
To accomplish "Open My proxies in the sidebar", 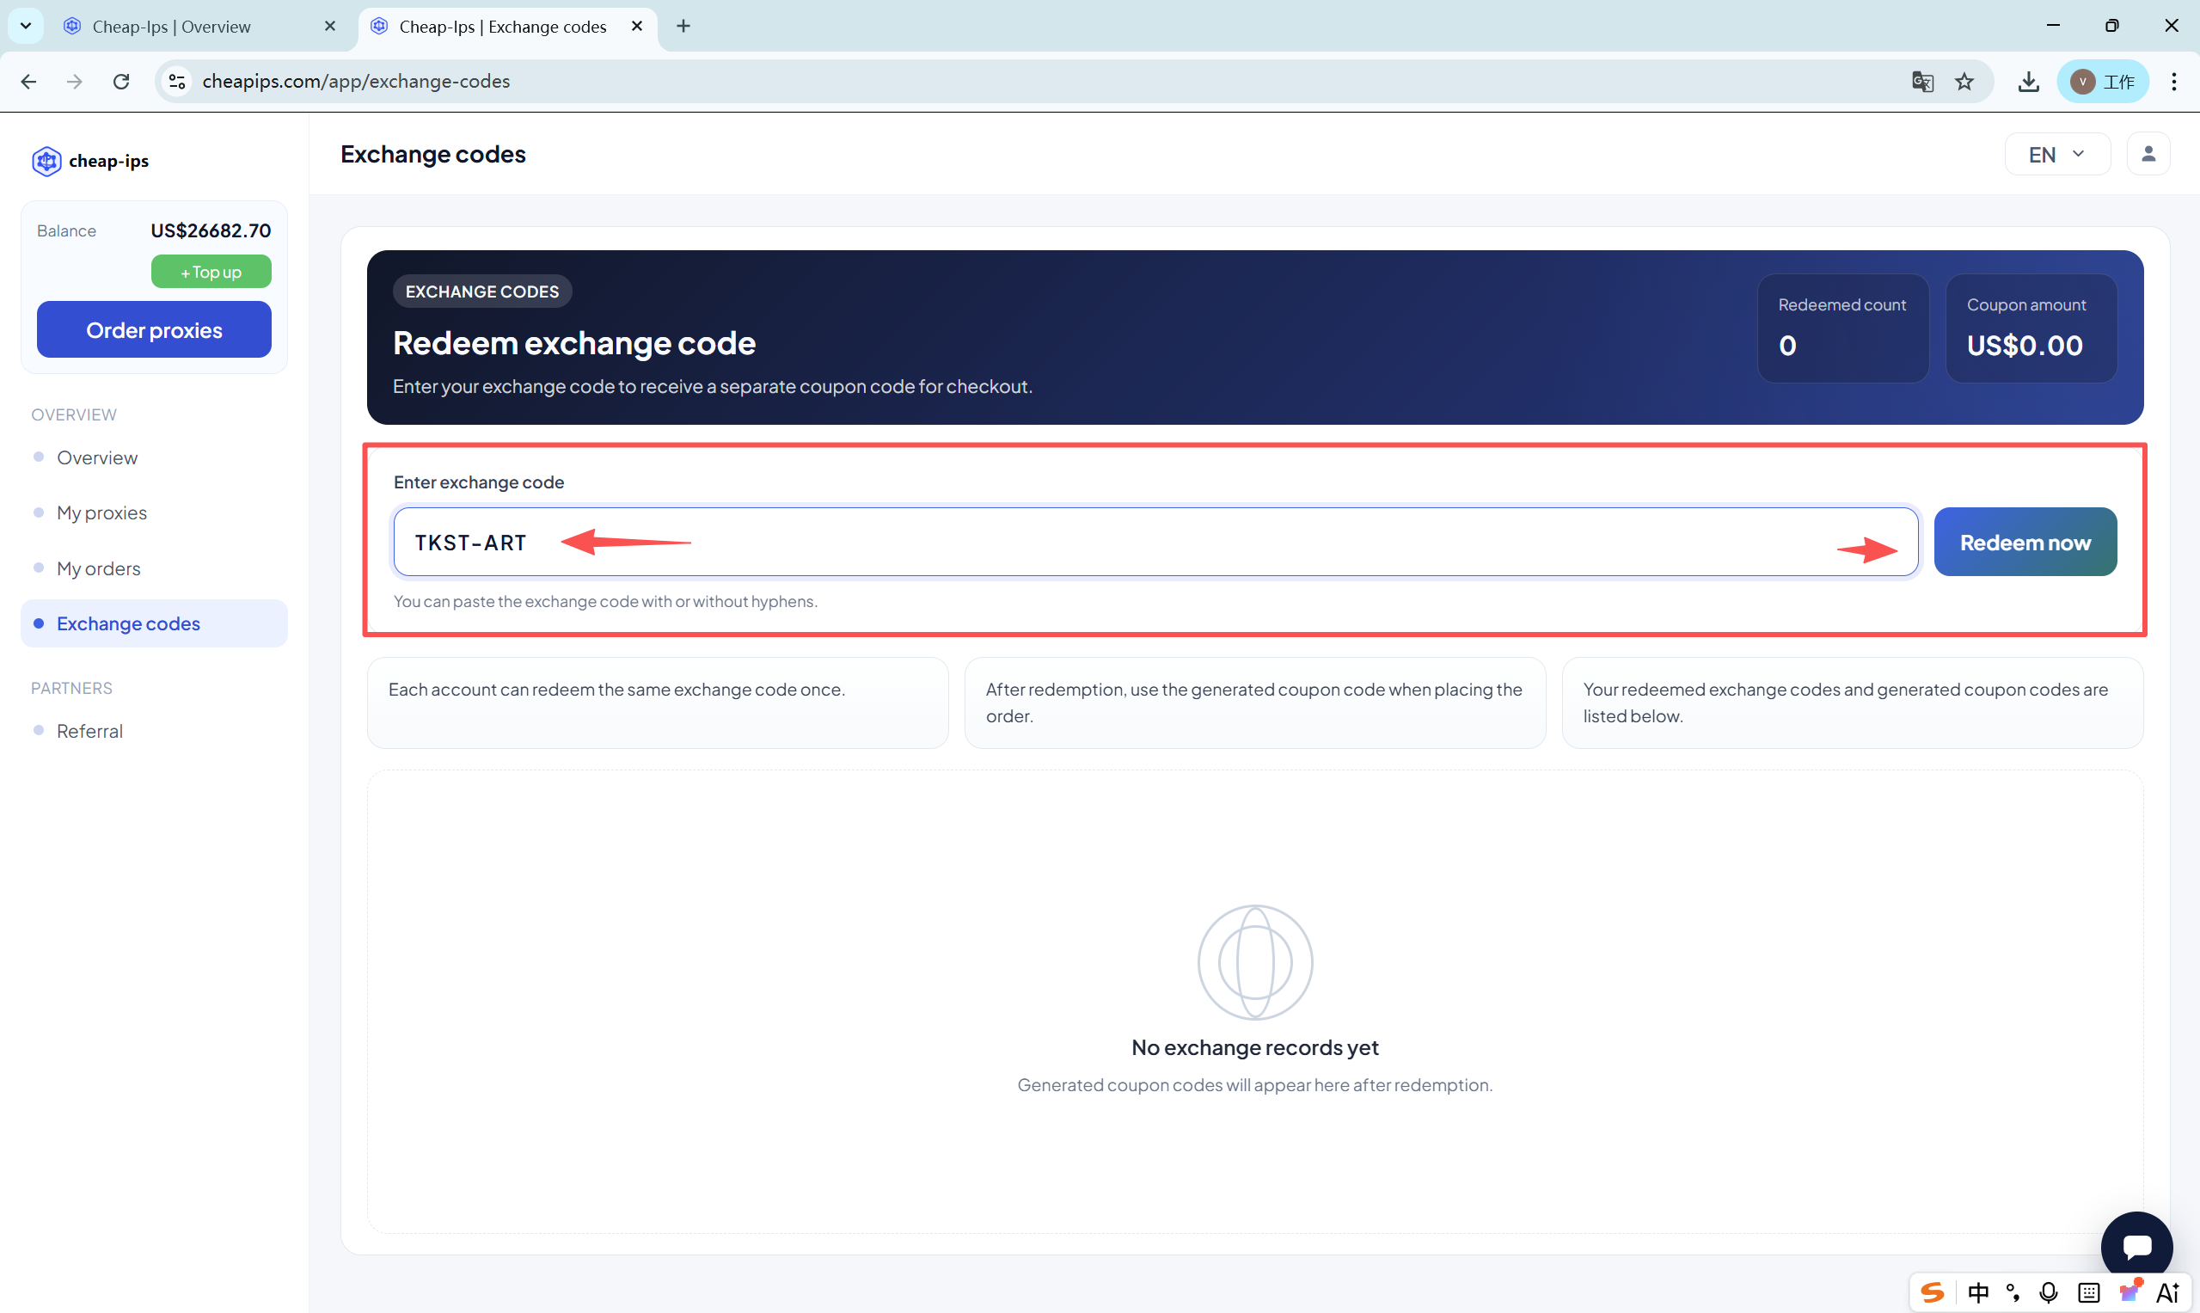I will tap(101, 513).
